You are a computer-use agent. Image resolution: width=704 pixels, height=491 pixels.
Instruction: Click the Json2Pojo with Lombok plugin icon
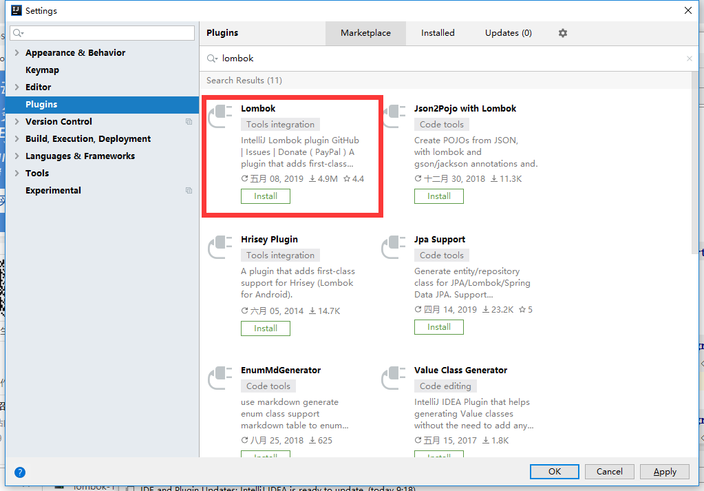394,116
